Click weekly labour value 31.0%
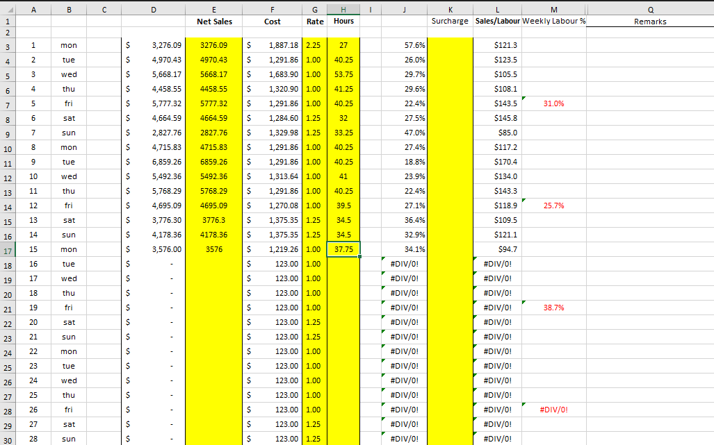714x445 pixels. coord(553,103)
